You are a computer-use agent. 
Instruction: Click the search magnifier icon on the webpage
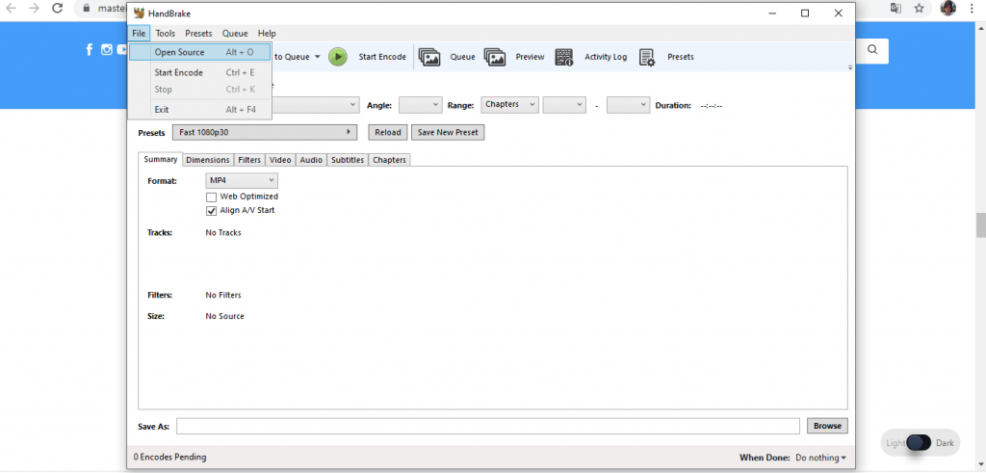point(872,50)
